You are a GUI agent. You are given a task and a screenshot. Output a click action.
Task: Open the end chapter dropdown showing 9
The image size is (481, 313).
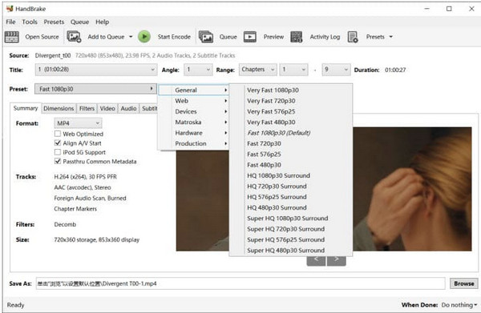(x=336, y=70)
